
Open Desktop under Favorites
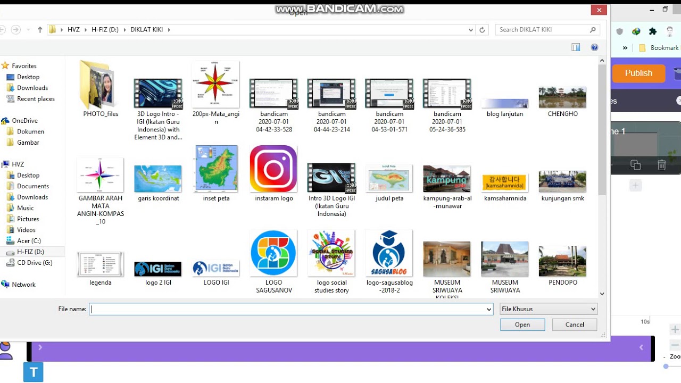28,77
